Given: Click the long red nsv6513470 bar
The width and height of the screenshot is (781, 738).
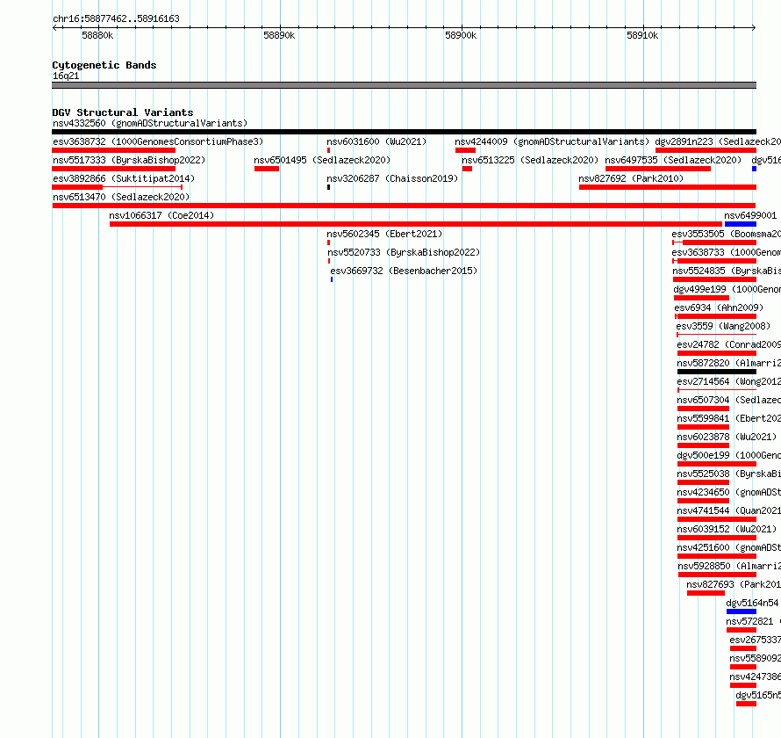Looking at the screenshot, I should pyautogui.click(x=404, y=206).
